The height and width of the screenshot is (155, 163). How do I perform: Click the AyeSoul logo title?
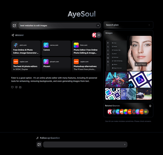[x=81, y=14]
